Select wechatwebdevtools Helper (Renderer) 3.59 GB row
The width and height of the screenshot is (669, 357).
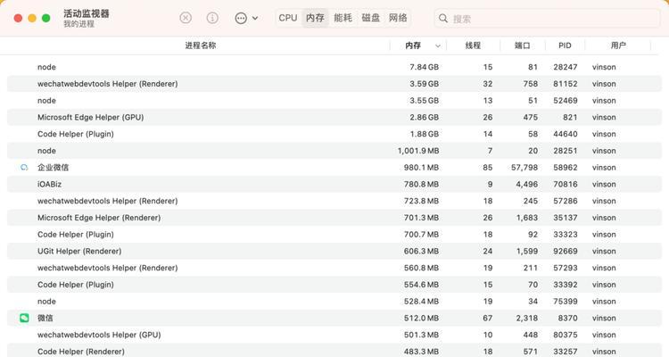click(334, 84)
